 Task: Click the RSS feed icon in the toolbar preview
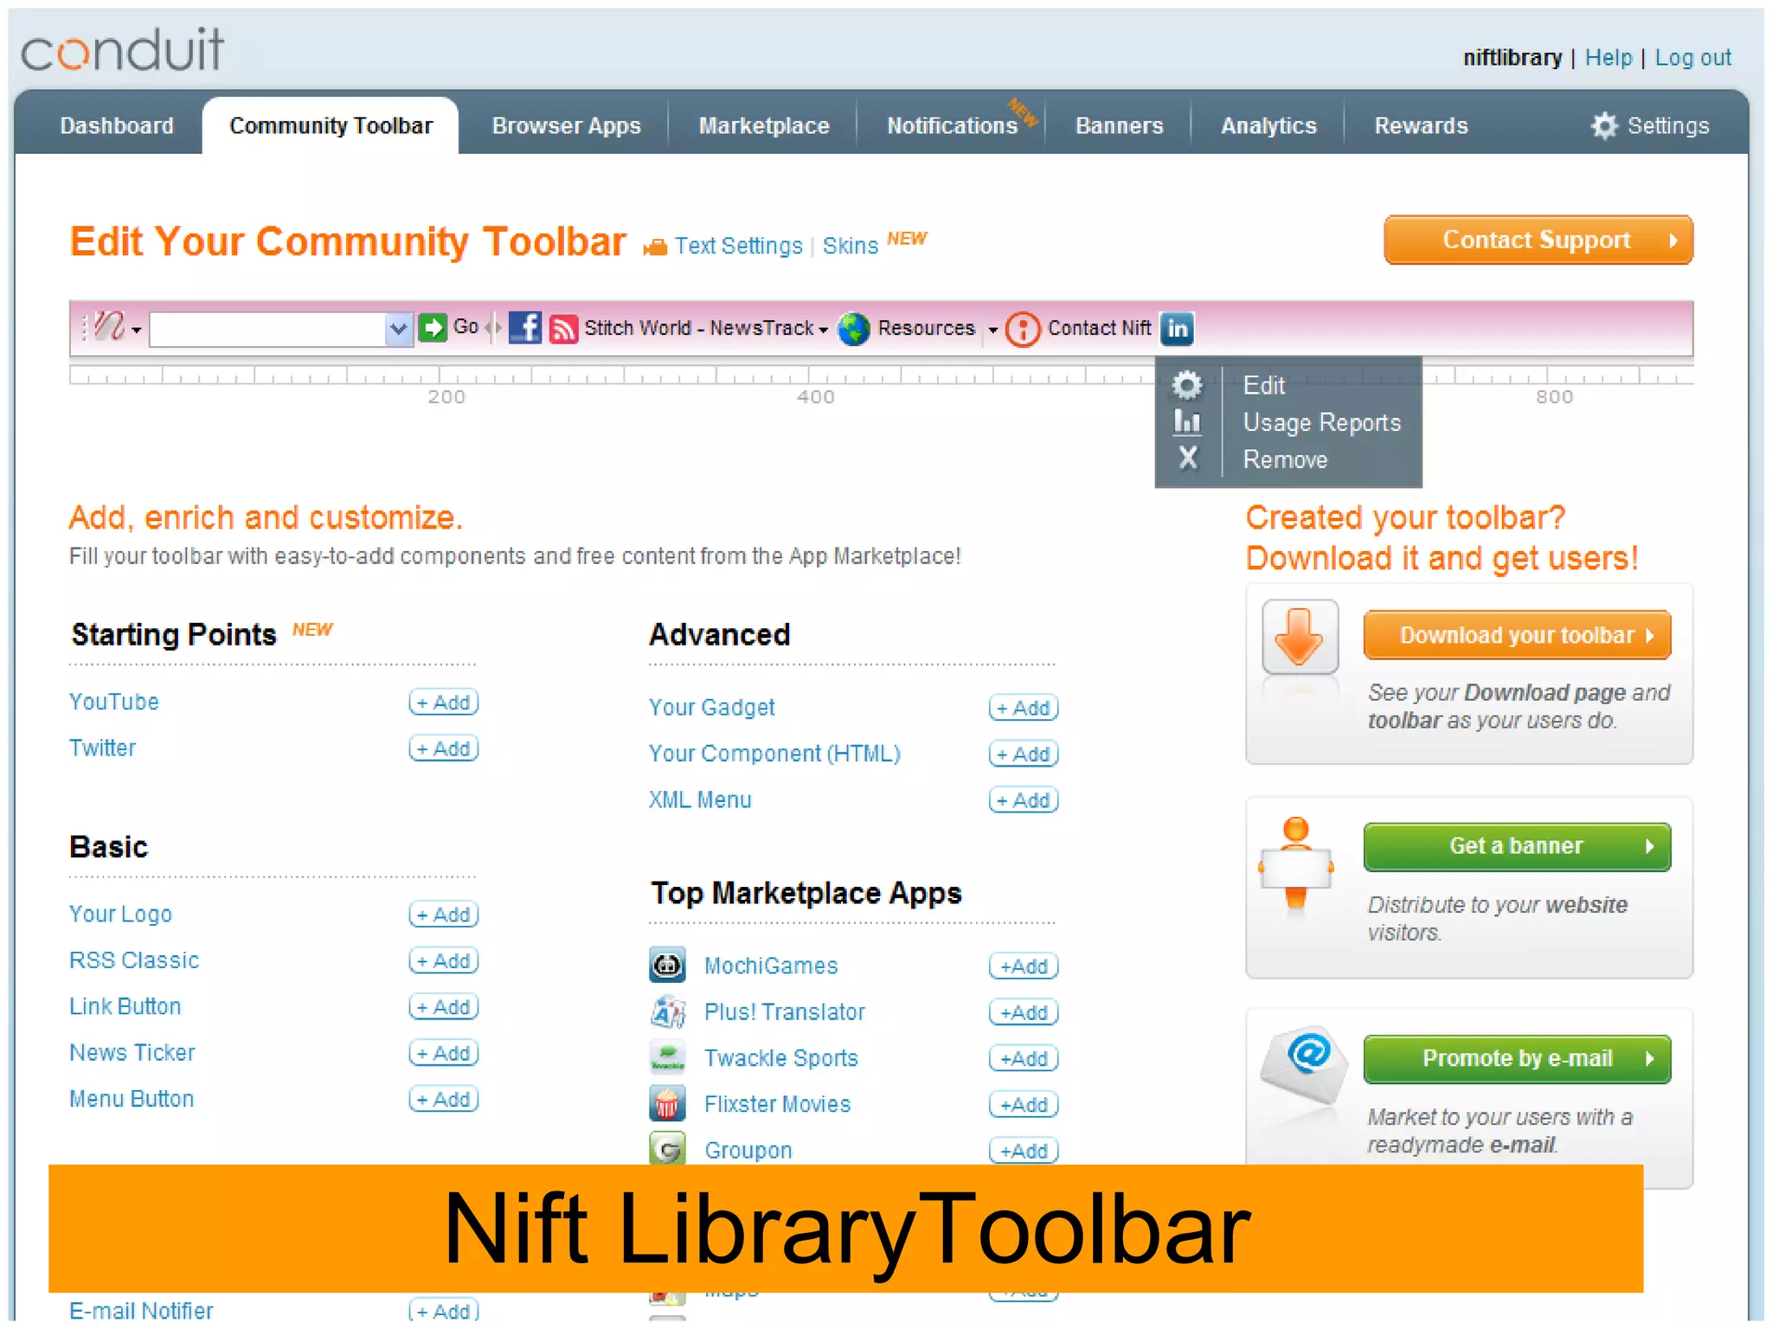click(563, 329)
